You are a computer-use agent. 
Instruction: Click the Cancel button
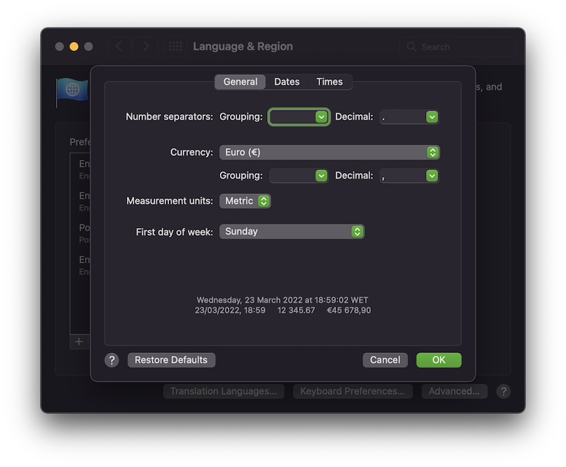385,360
